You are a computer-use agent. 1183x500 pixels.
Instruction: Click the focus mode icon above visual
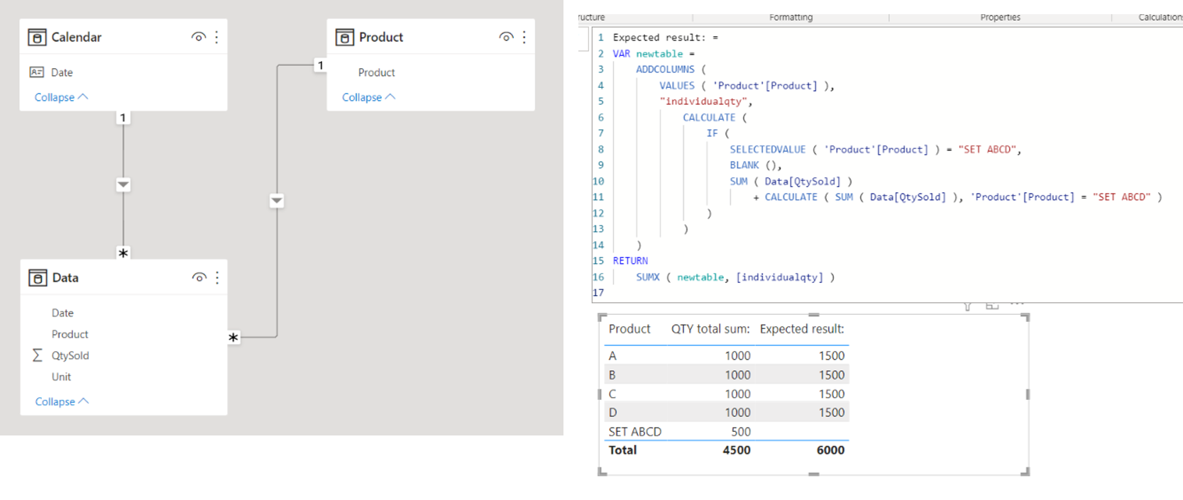[x=992, y=306]
